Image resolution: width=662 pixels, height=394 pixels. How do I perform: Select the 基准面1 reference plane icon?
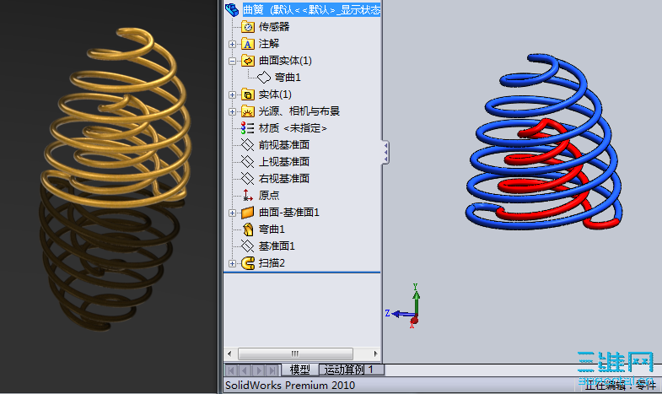247,246
